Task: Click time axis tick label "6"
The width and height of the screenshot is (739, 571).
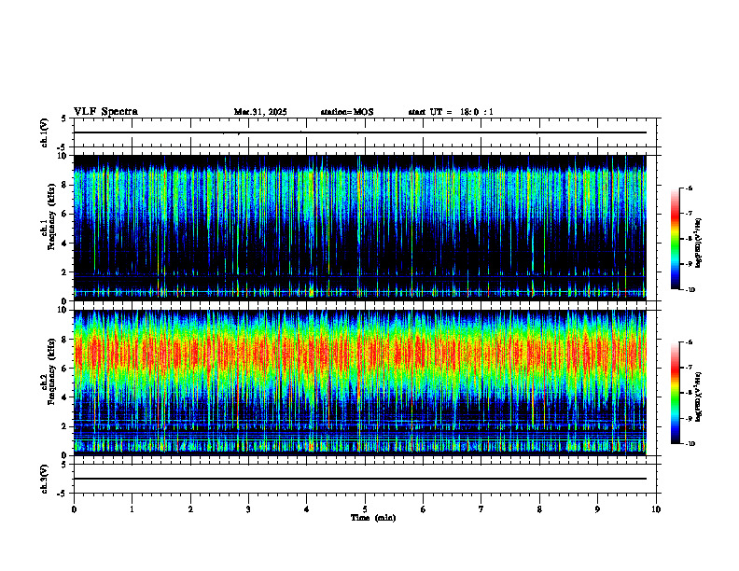Action: (x=424, y=509)
